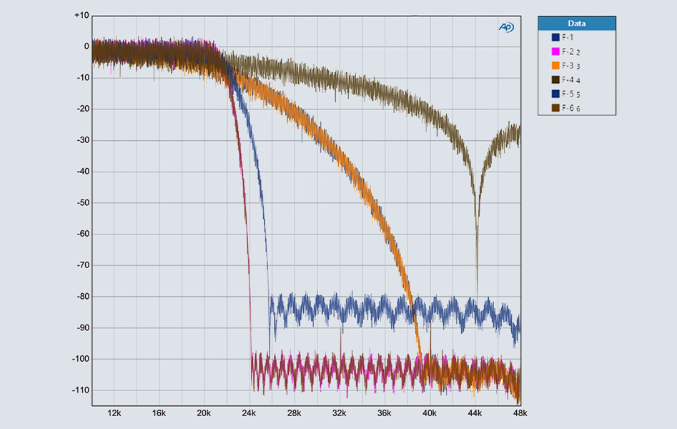677x429 pixels.
Task: Click the AP logo in the graph corner
Action: tap(505, 27)
